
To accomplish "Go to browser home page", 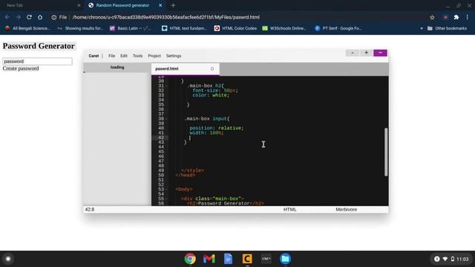I will (x=40, y=17).
